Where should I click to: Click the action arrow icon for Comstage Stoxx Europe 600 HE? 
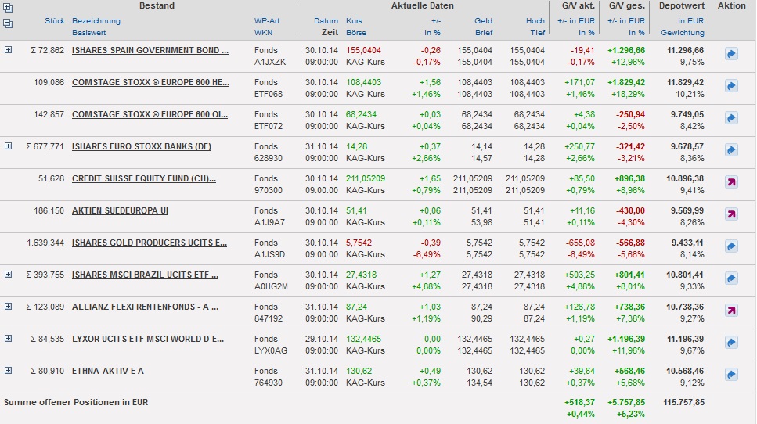point(731,86)
